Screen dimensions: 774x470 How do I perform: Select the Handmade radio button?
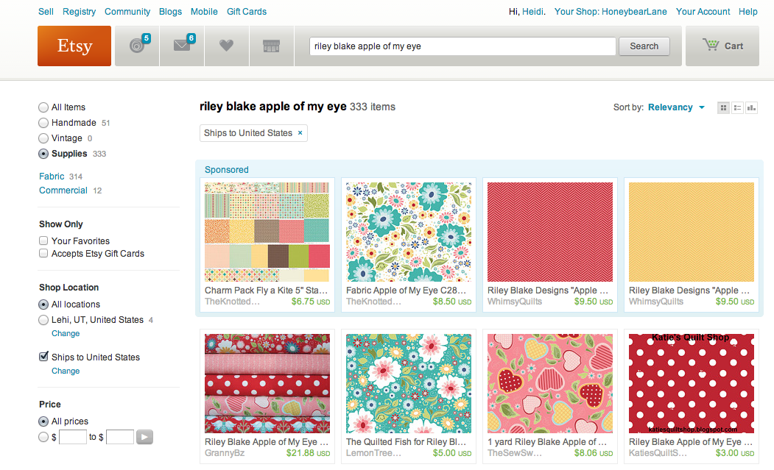pyautogui.click(x=43, y=123)
